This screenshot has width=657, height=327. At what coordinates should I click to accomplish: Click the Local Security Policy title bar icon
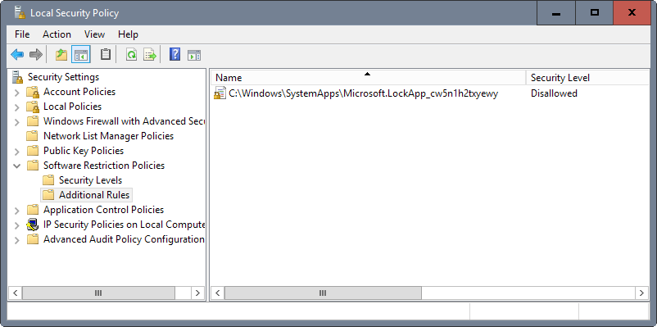click(x=20, y=12)
